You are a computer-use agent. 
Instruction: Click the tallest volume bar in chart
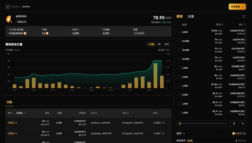(155, 76)
